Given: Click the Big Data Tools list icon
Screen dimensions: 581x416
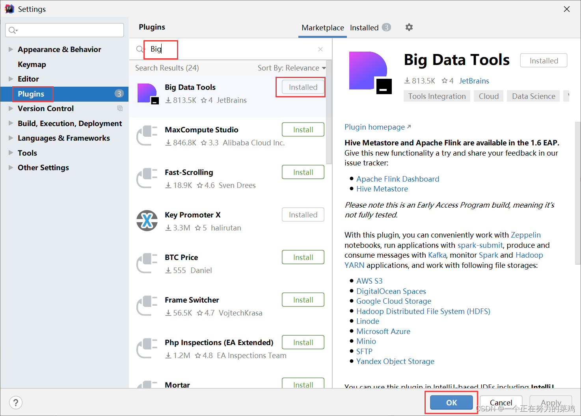Looking at the screenshot, I should (148, 94).
